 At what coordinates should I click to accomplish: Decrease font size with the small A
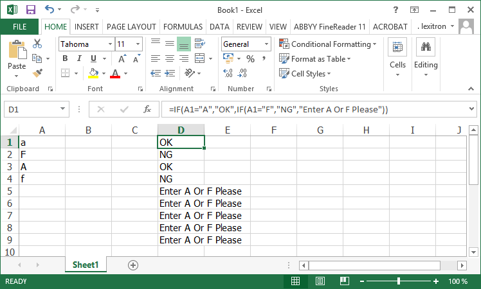tap(136, 58)
